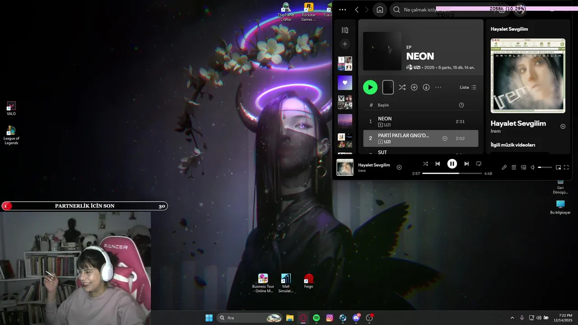The image size is (578, 325).
Task: Select track 1 NEON
Action: point(420,121)
